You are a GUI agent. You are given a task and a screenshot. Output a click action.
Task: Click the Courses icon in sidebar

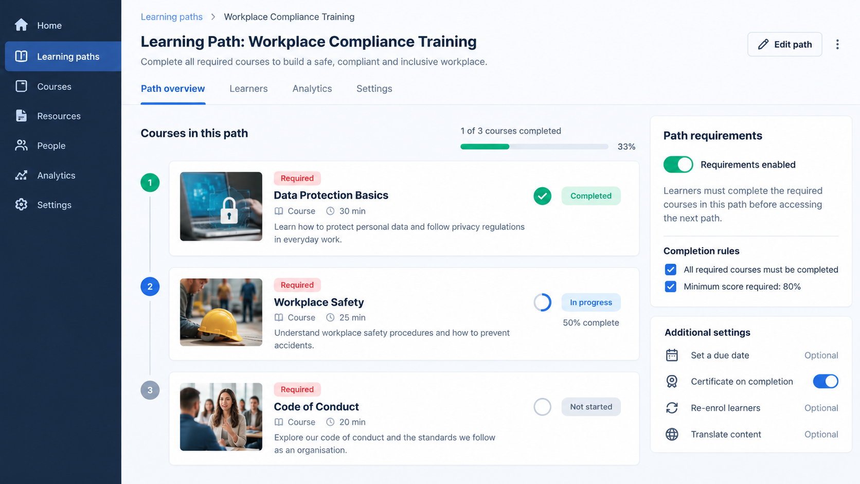pyautogui.click(x=21, y=86)
